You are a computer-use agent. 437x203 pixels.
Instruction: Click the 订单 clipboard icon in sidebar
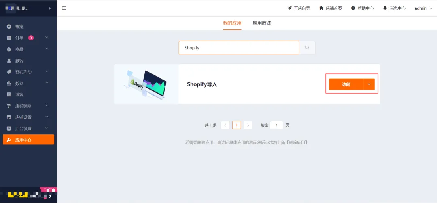[9, 38]
